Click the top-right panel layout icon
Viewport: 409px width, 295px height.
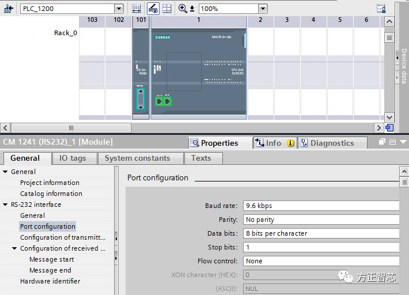[x=381, y=9]
